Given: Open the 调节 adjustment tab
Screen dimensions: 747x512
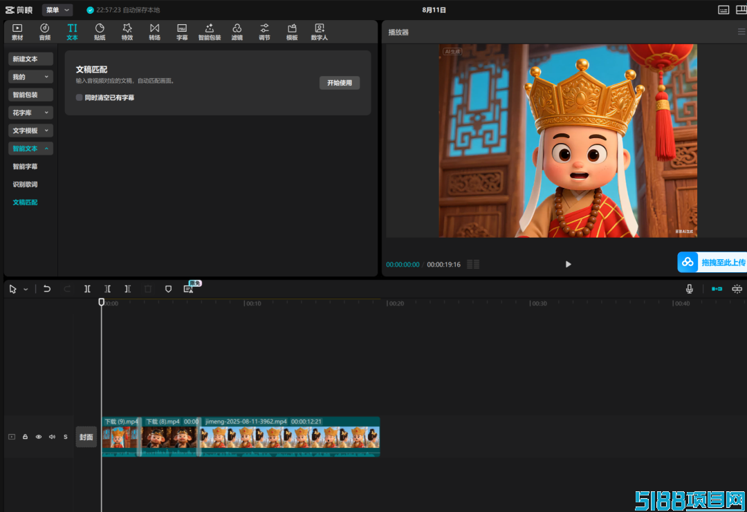Looking at the screenshot, I should (x=264, y=32).
